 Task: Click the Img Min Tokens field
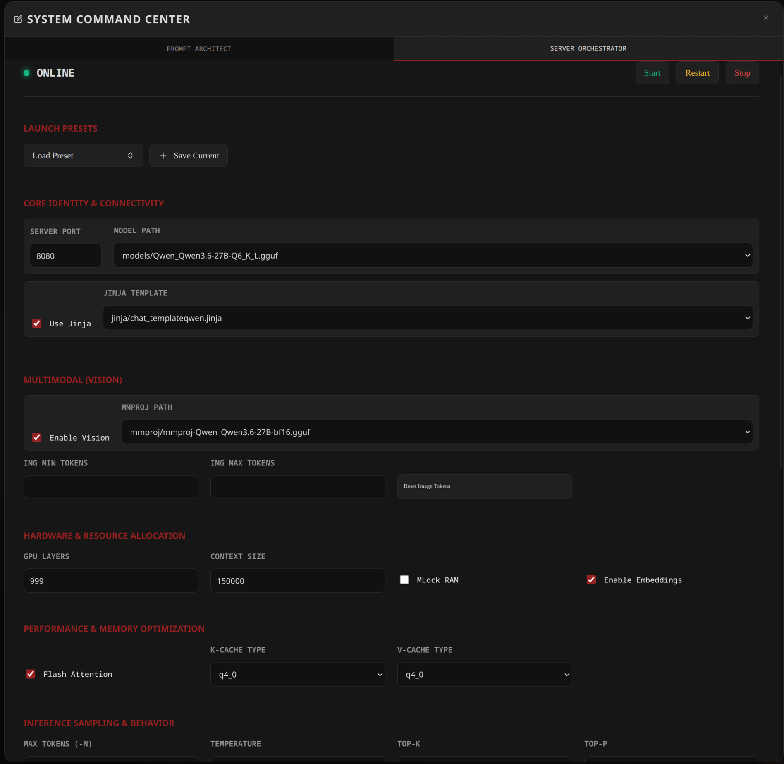point(111,487)
